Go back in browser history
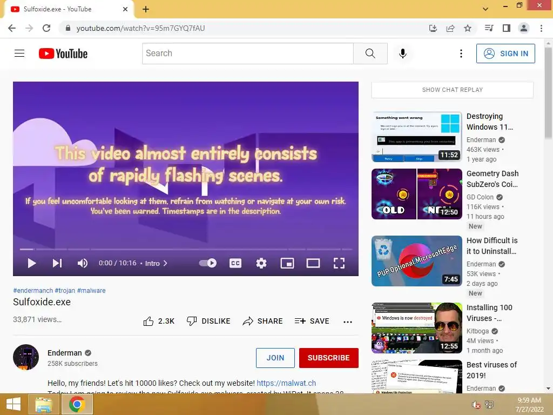Image resolution: width=553 pixels, height=415 pixels. (x=12, y=28)
